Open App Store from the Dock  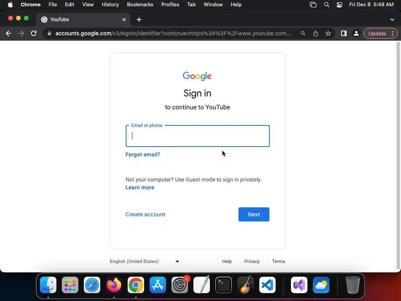[x=158, y=285]
